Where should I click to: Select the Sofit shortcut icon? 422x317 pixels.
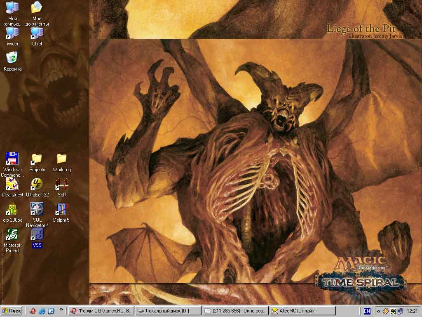pyautogui.click(x=62, y=184)
